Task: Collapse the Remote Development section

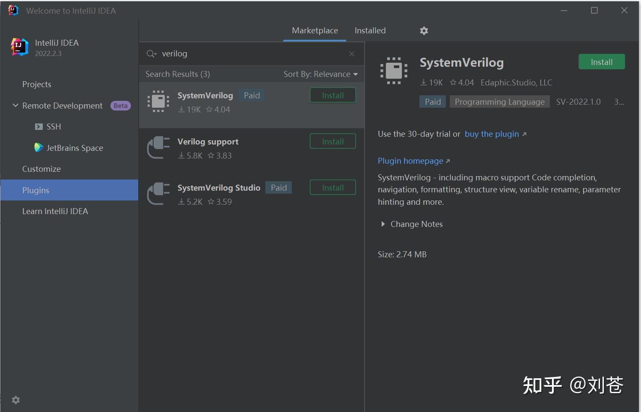Action: [15, 105]
